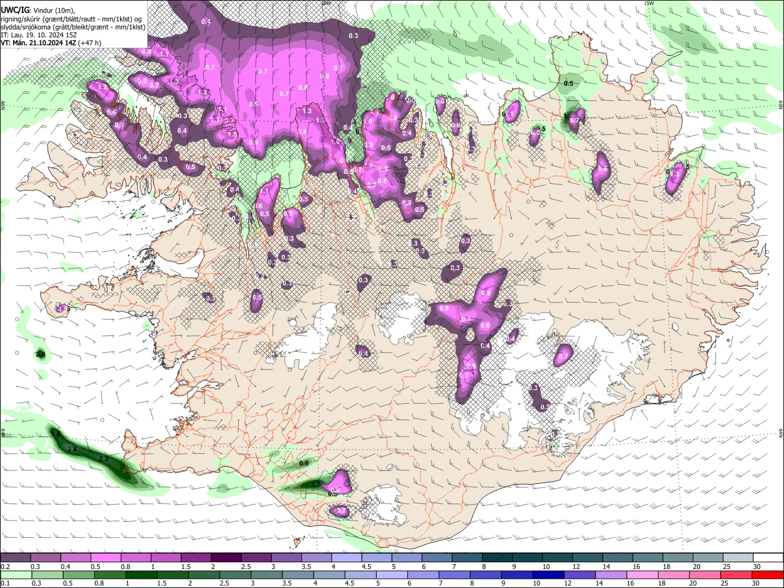
Task: Select the bright red 30 rain swatch
Action: [x=768, y=575]
